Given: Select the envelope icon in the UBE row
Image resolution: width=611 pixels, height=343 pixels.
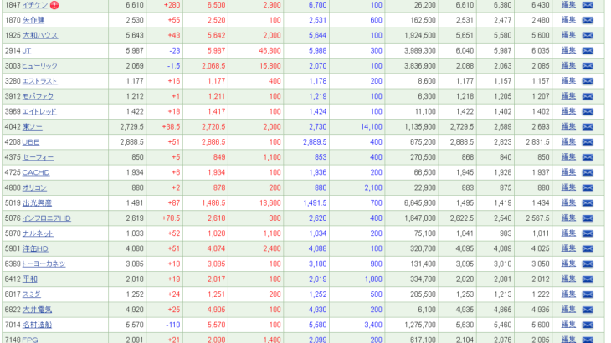Looking at the screenshot, I should click(x=588, y=142).
